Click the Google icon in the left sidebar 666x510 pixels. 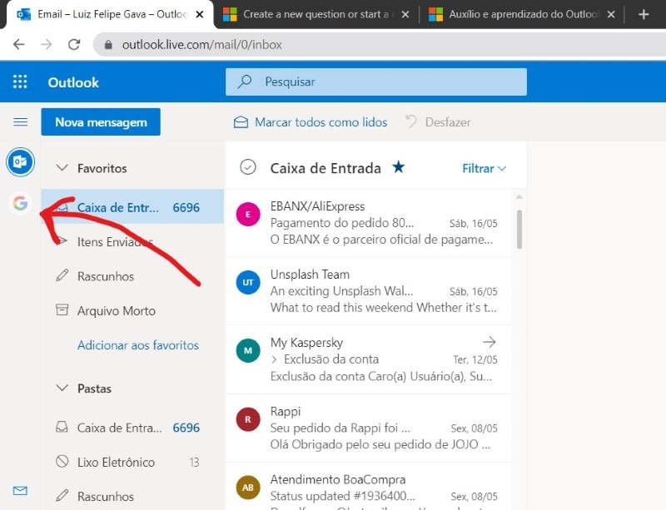[x=20, y=202]
